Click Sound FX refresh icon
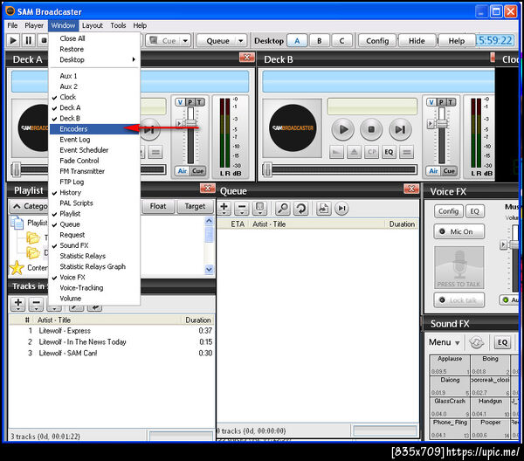Screen dimensions: 524x461 point(477,342)
